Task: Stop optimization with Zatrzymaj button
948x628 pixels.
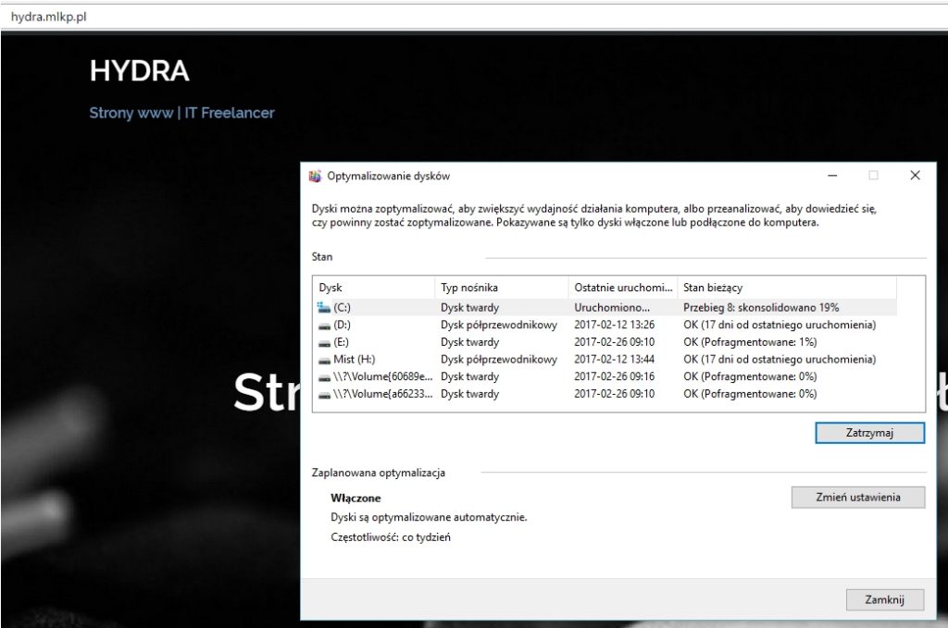Action: click(x=869, y=433)
